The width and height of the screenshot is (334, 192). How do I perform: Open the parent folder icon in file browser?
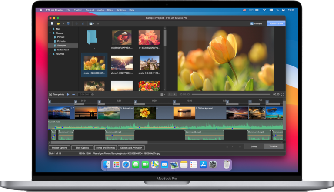[92, 37]
